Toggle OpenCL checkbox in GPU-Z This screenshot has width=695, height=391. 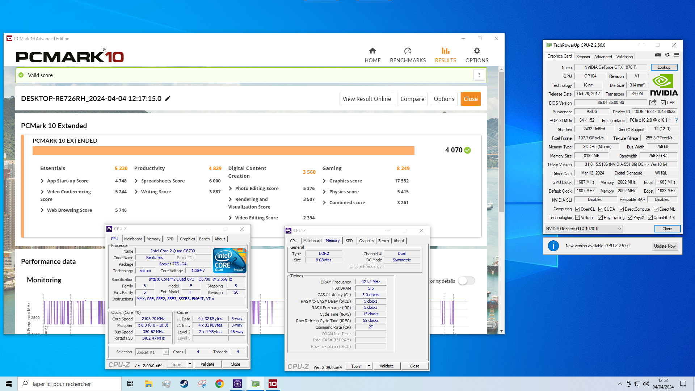577,209
